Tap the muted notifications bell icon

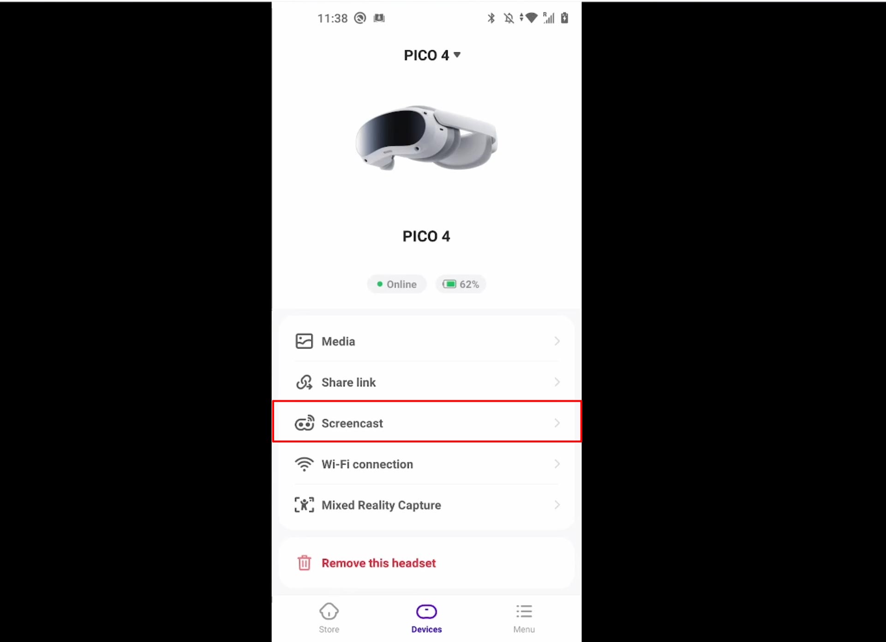pos(509,18)
